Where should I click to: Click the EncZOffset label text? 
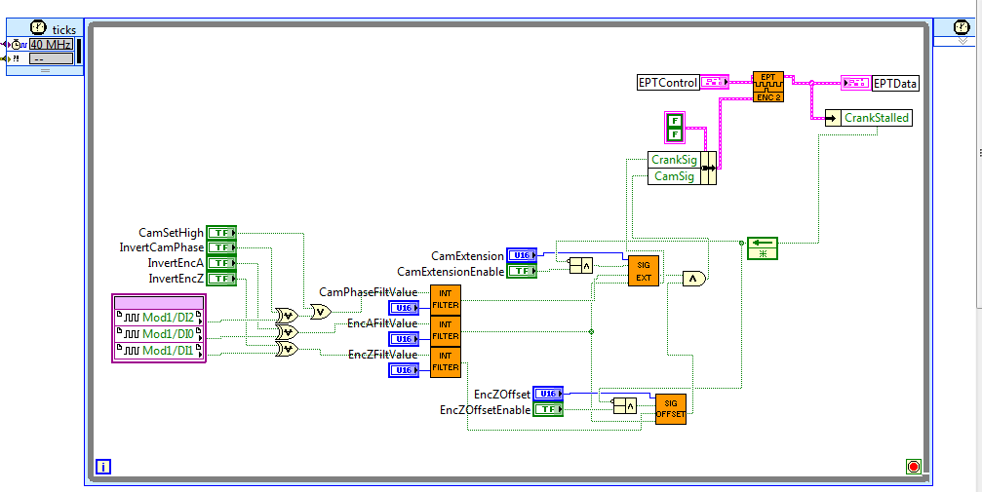(502, 395)
